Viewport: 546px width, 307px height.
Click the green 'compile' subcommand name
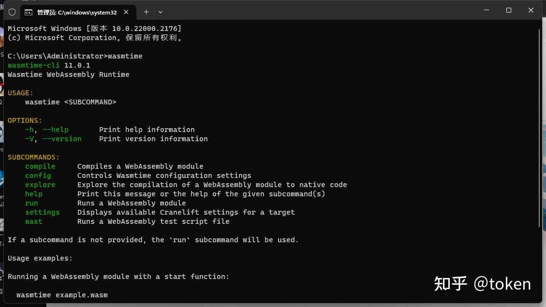[x=40, y=166]
